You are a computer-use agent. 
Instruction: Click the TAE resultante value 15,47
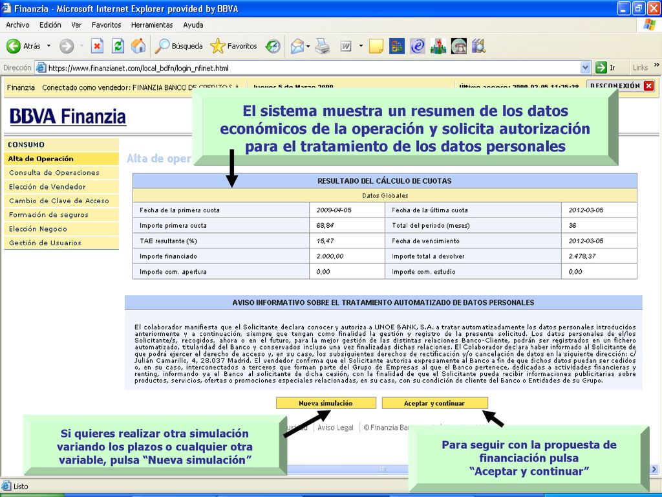(x=325, y=241)
